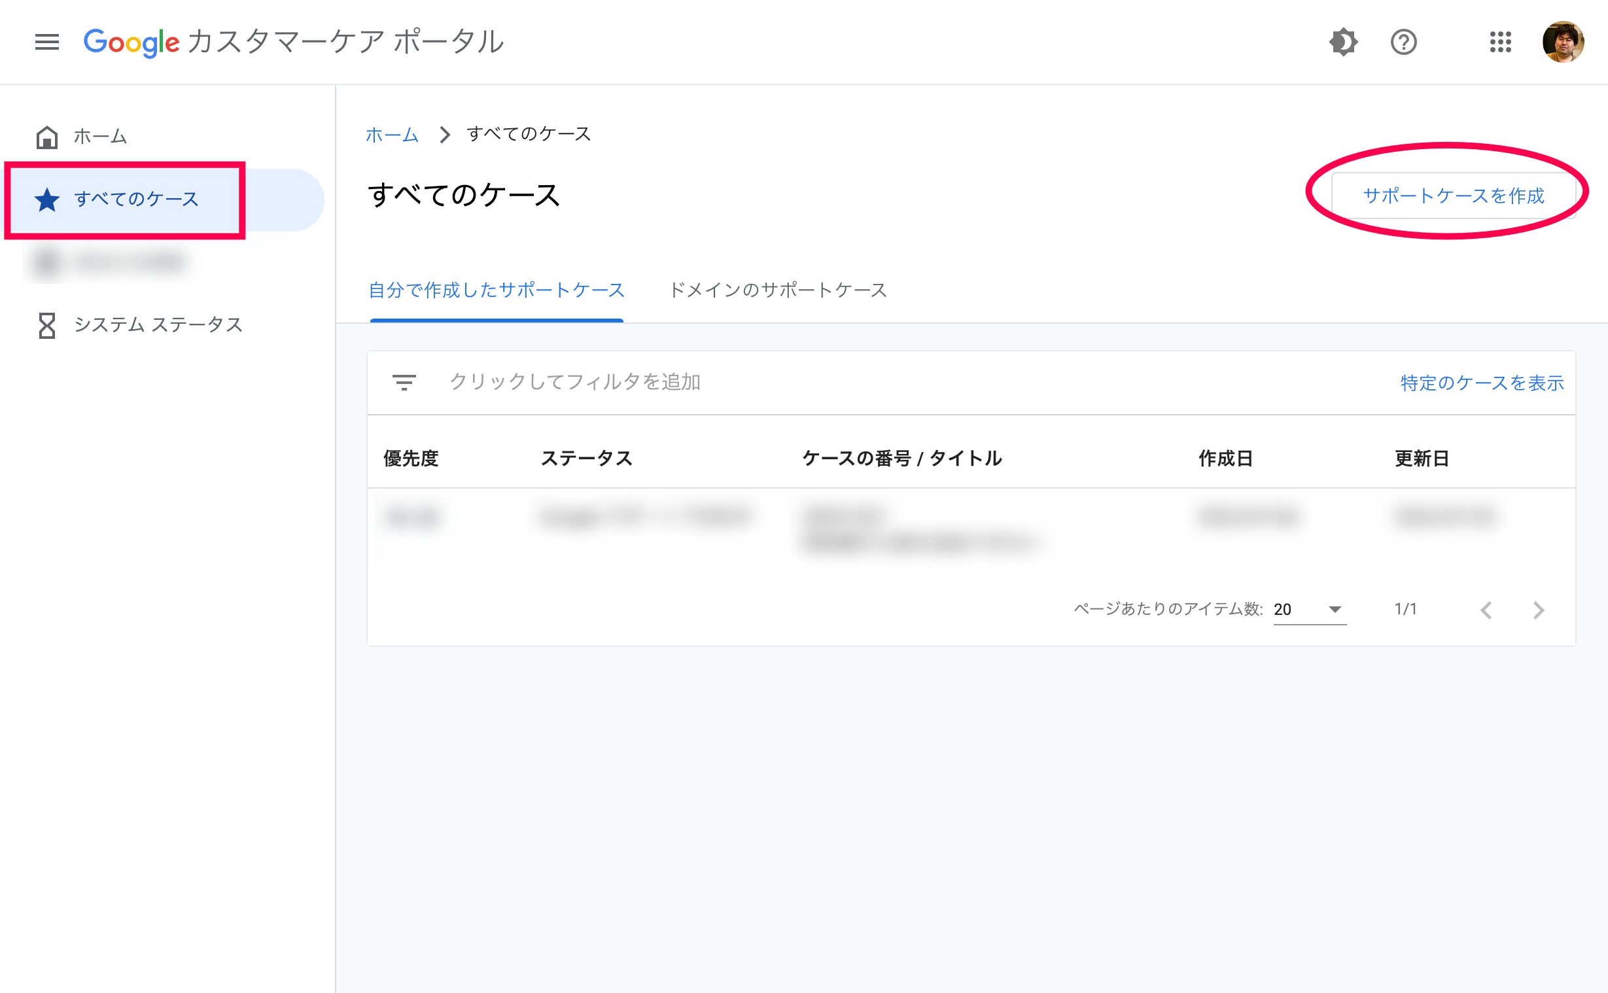Screen dimensions: 1608x993
Task: Click the Google logo
Action: tap(131, 42)
